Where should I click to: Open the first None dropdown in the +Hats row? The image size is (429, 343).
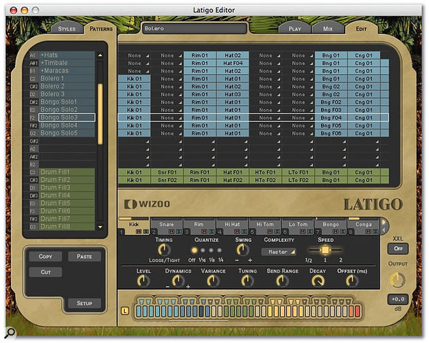pos(134,55)
